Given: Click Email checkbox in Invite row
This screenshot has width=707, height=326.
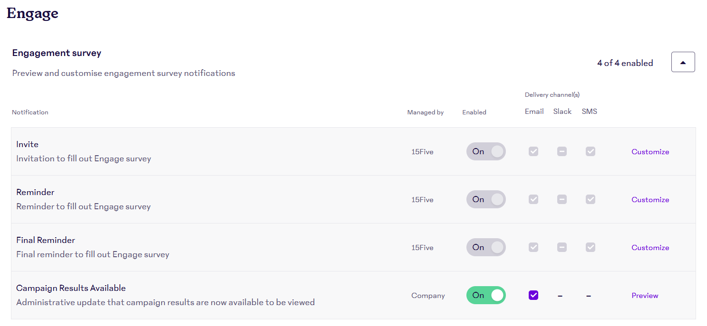Looking at the screenshot, I should tap(533, 151).
